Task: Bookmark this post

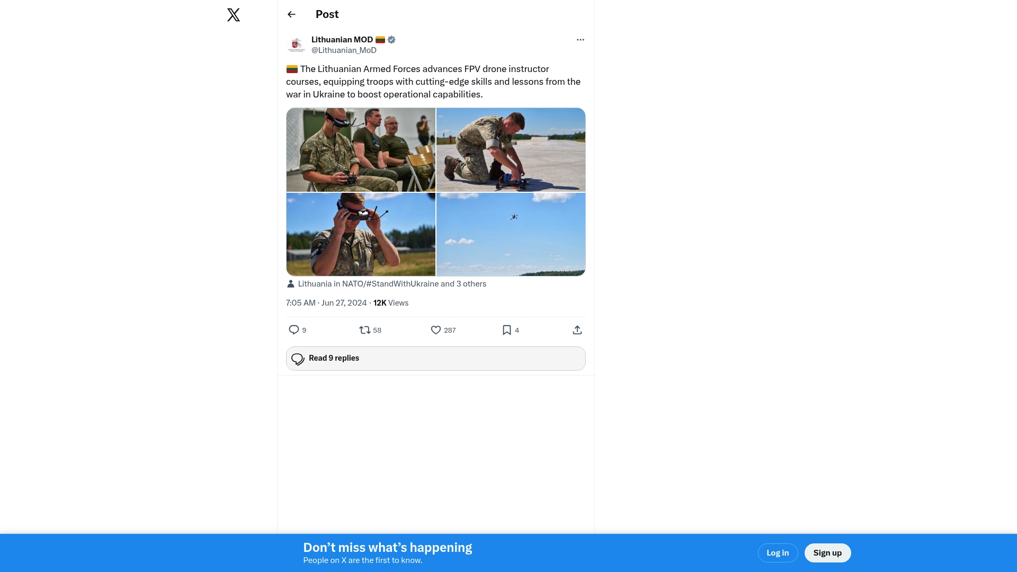Action: click(507, 330)
